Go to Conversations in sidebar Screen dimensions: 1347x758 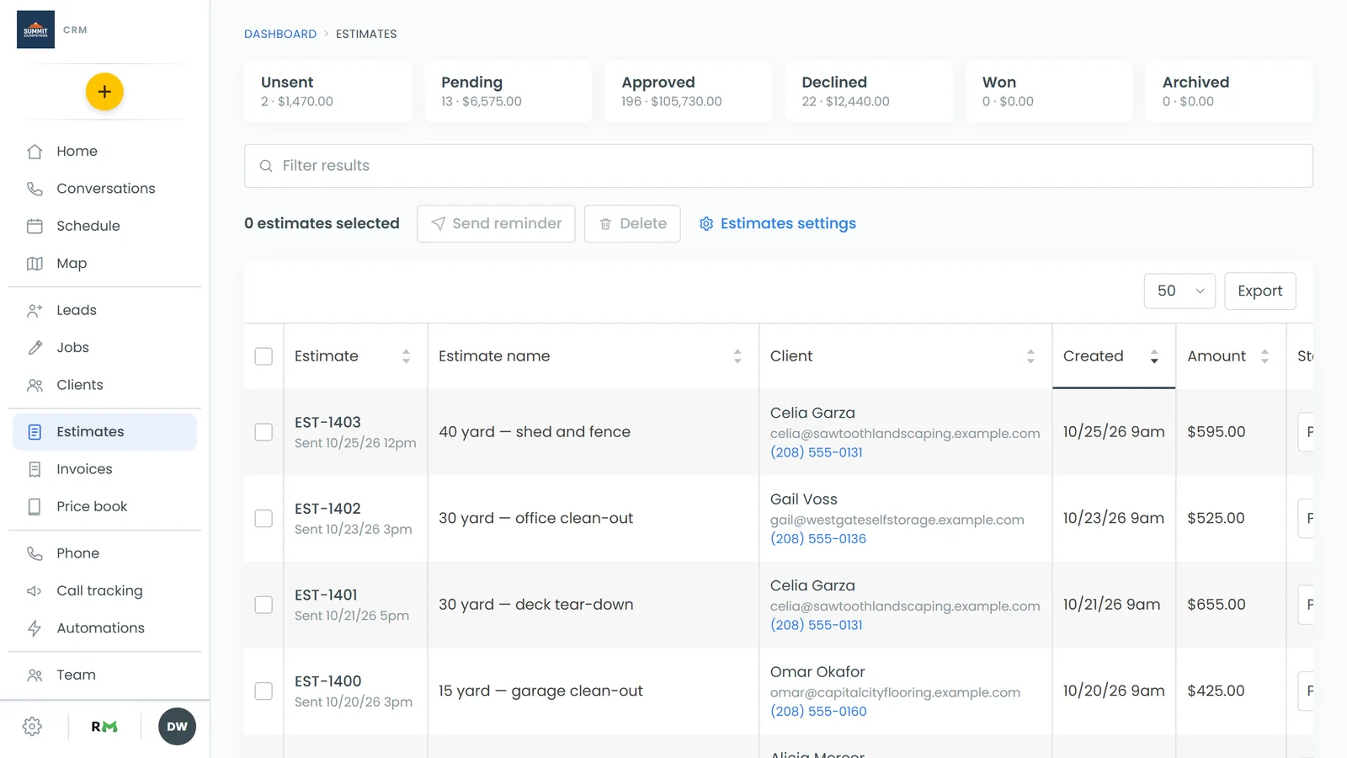(105, 189)
